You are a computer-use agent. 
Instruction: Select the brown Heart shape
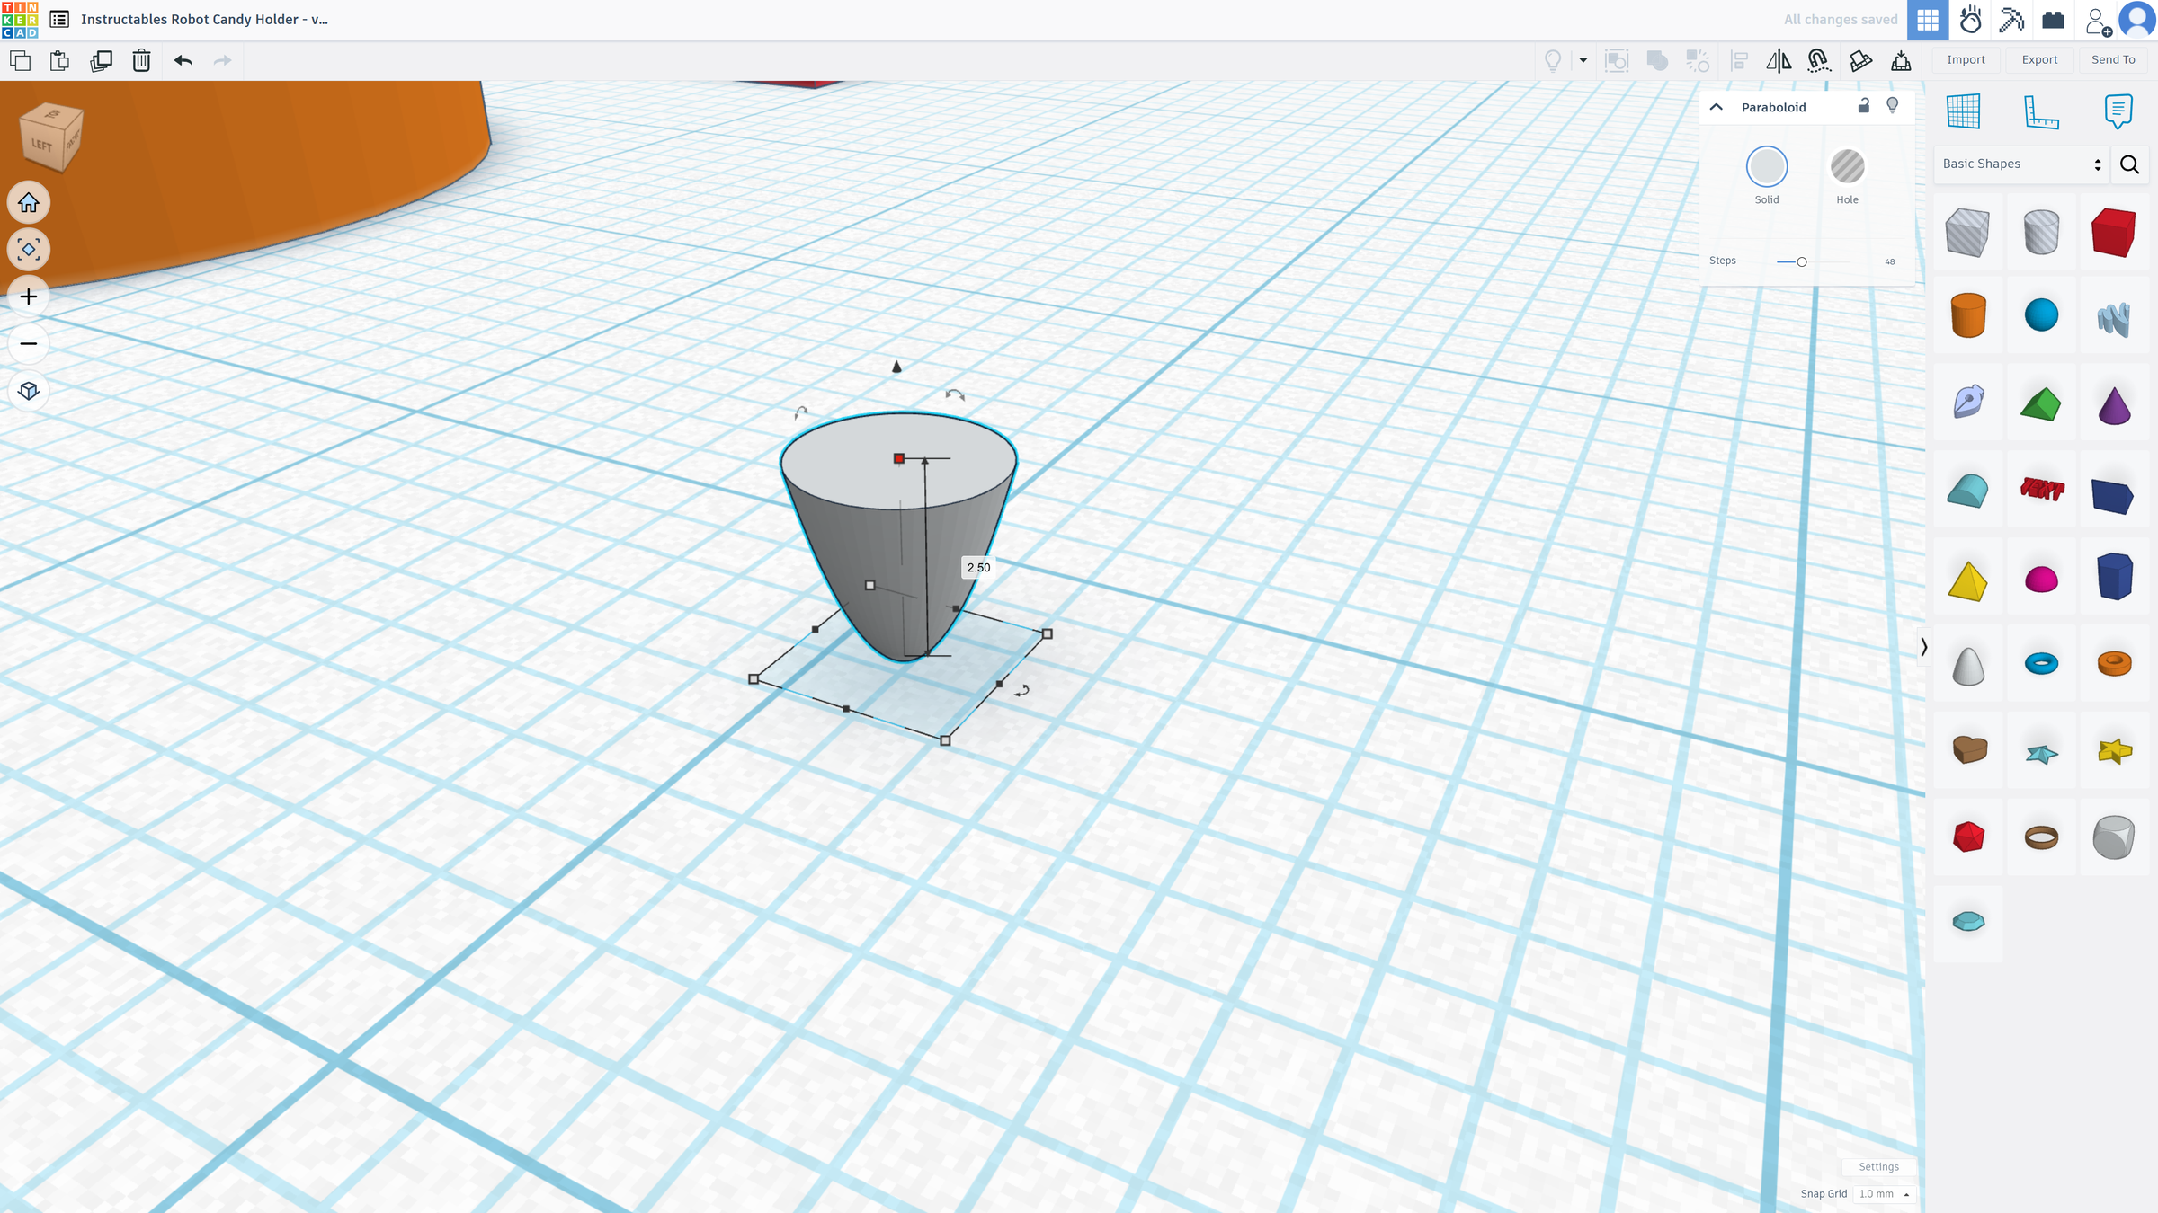click(x=1969, y=749)
